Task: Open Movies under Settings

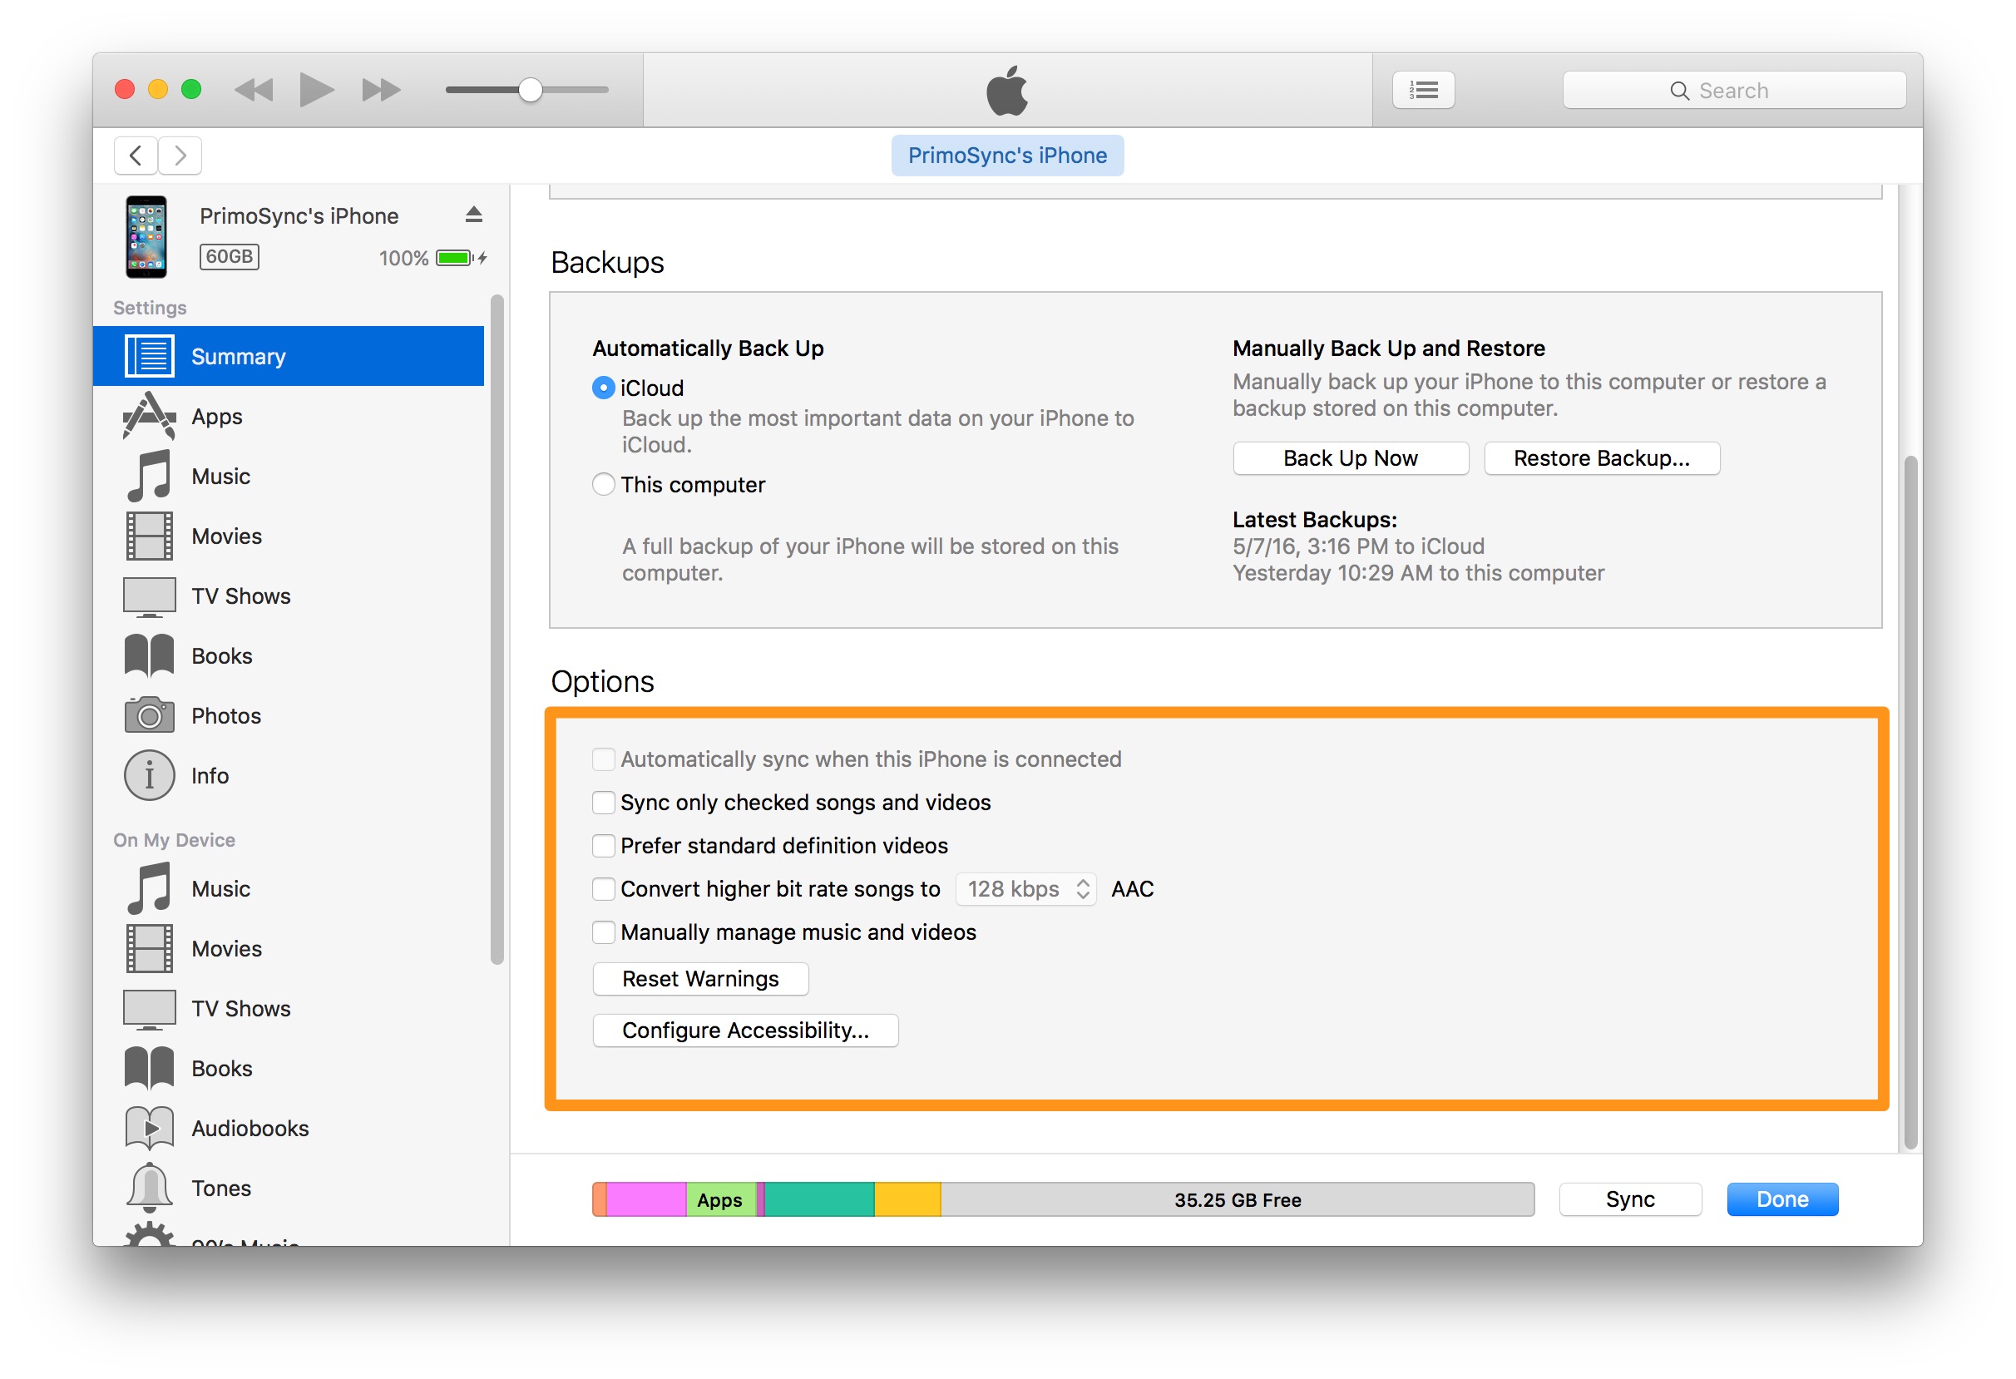Action: coord(288,536)
